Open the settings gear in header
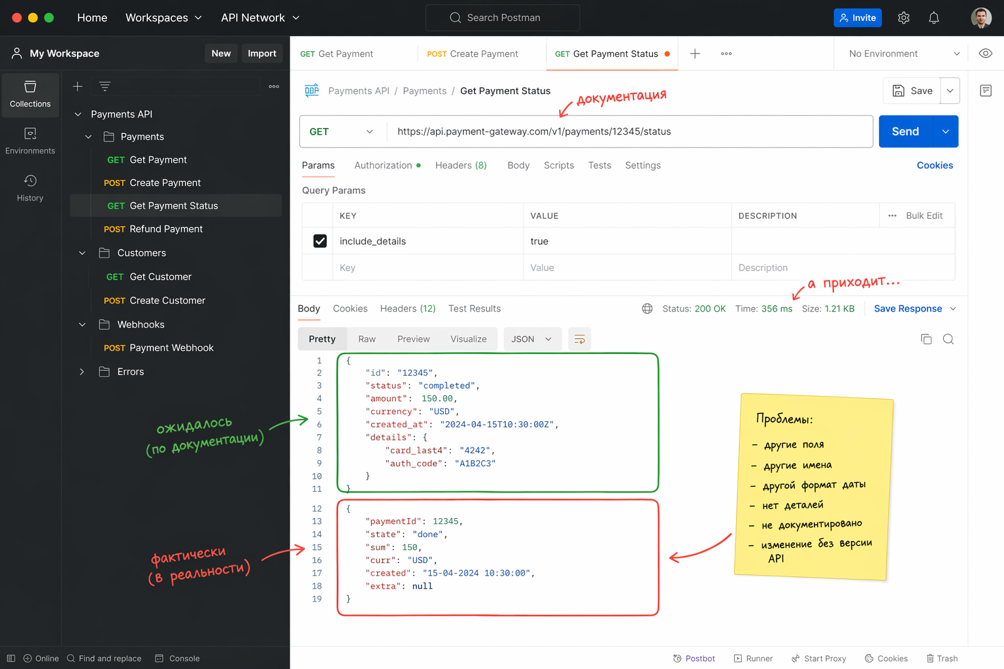This screenshot has height=669, width=1004. (x=903, y=18)
